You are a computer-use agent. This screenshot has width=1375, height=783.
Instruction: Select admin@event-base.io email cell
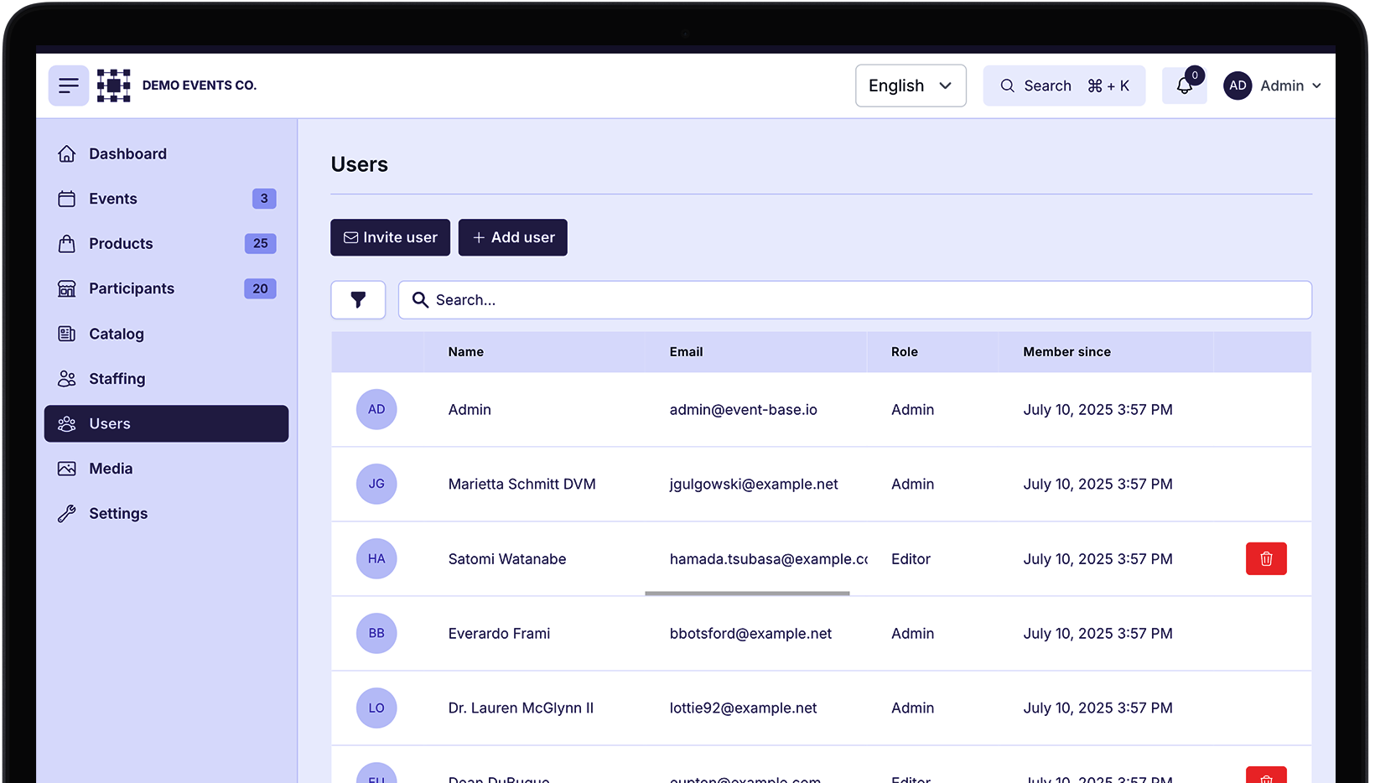743,410
